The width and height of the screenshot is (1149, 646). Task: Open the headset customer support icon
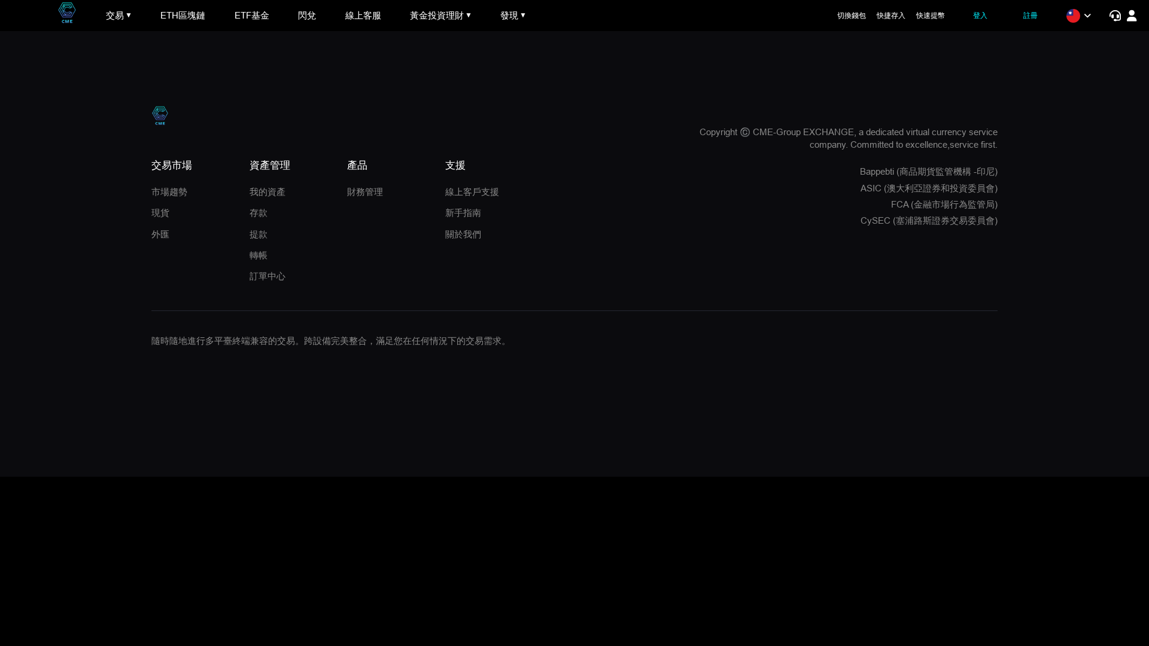point(1115,16)
